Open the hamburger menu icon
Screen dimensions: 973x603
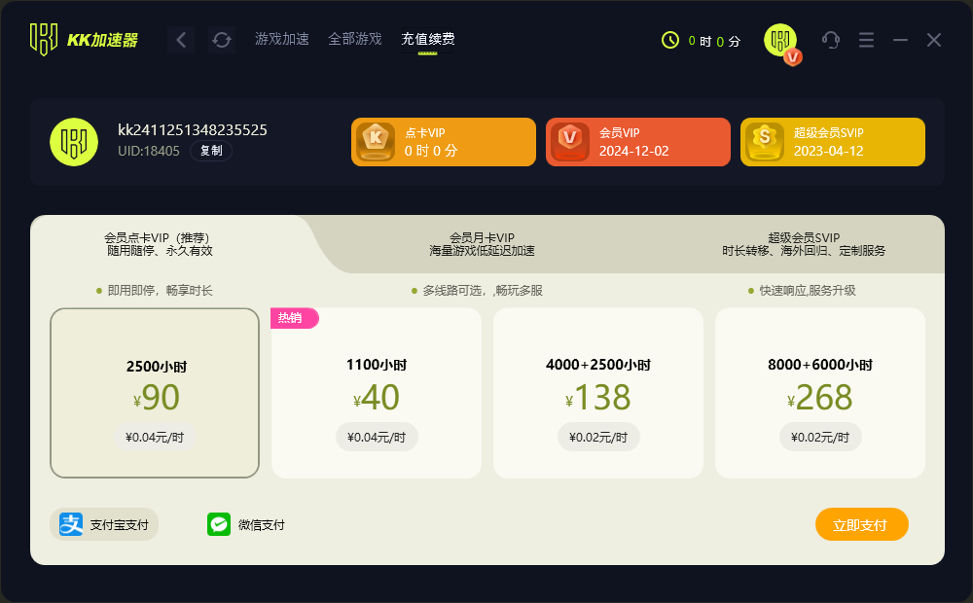866,40
